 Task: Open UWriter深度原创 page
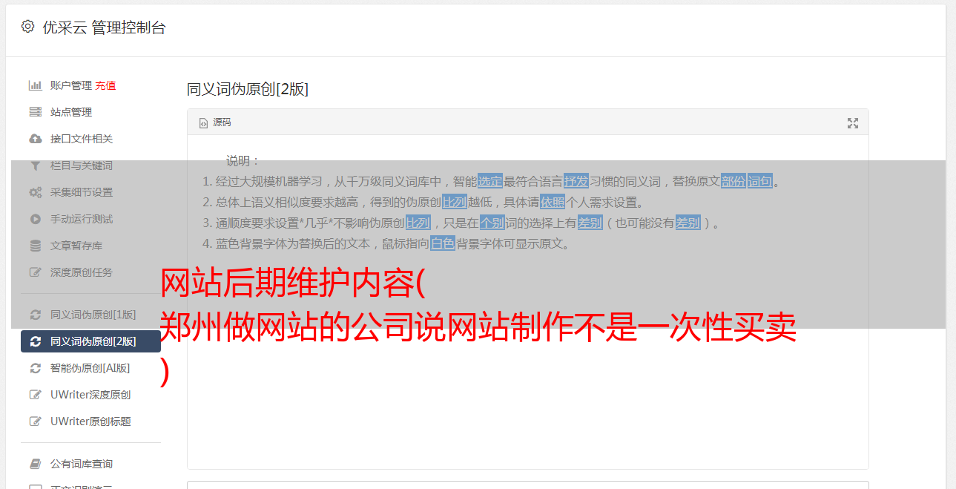[90, 395]
